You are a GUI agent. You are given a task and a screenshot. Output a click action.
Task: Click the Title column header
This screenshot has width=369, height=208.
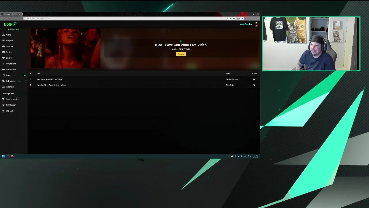pos(38,73)
